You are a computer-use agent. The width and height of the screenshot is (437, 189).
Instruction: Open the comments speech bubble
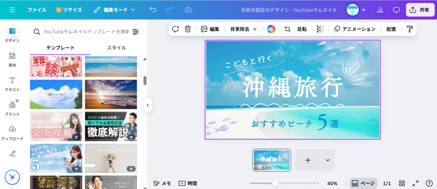point(396,10)
